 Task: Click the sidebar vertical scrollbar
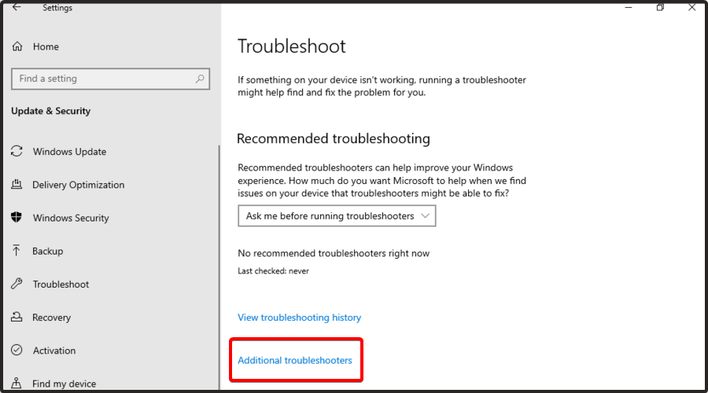(x=219, y=266)
